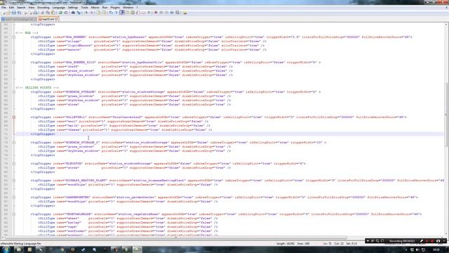
Task: Collapse the VEGETABLEBASE tipTrigger fold
Action: (x=14, y=214)
